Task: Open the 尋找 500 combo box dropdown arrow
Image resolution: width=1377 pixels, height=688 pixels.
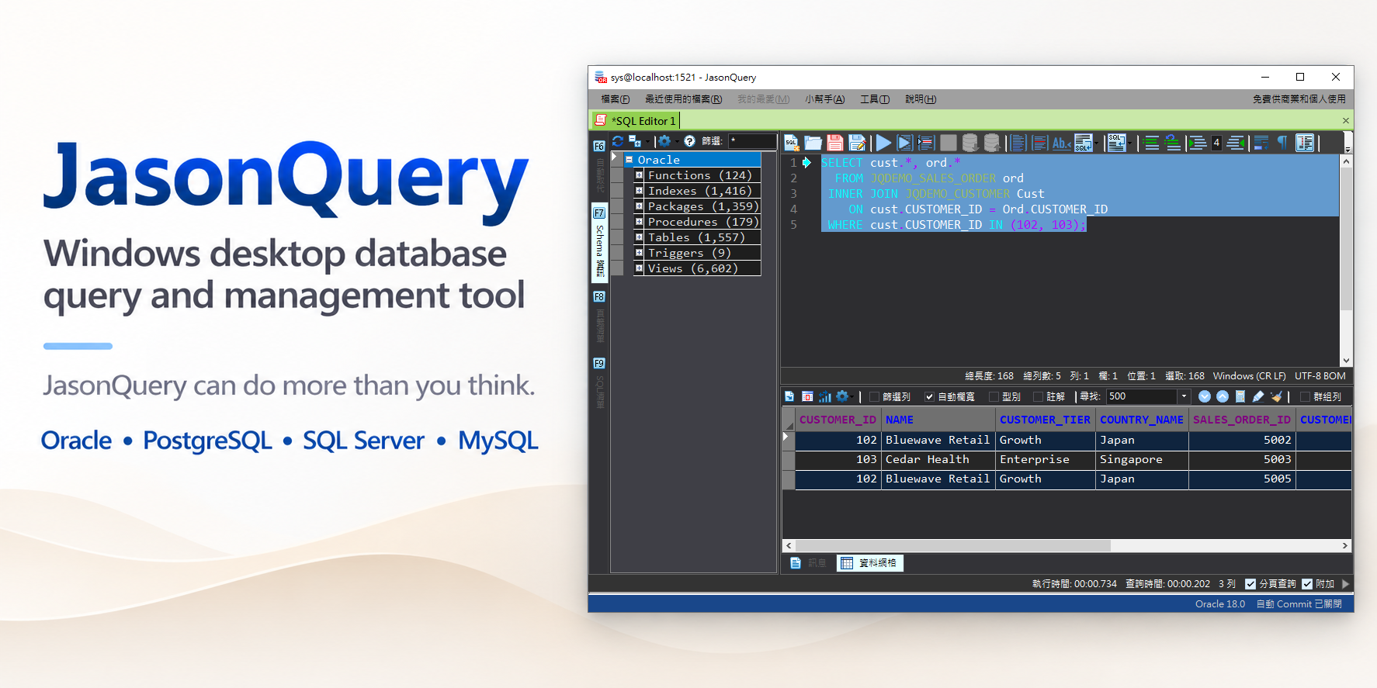Action: (1184, 396)
